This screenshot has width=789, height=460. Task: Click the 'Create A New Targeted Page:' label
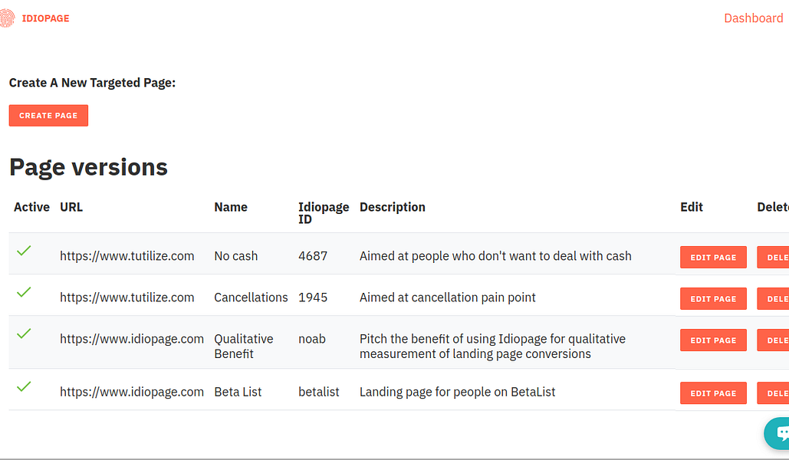pos(92,83)
